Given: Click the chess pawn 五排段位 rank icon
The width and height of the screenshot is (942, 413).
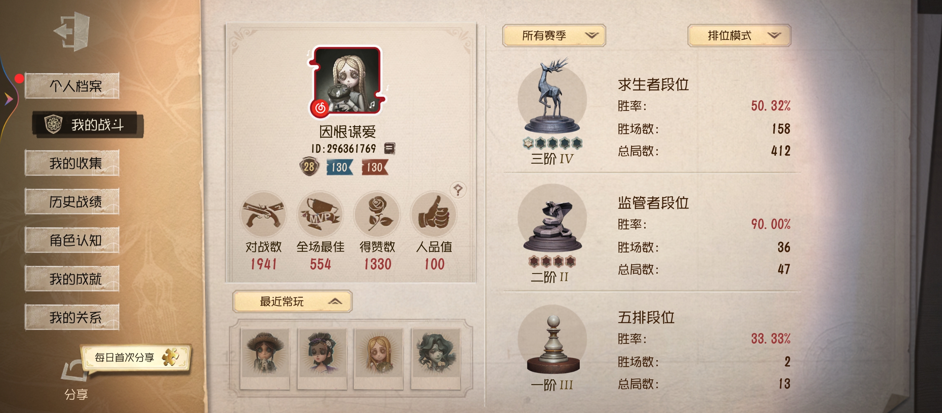Looking at the screenshot, I should pyautogui.click(x=552, y=340).
